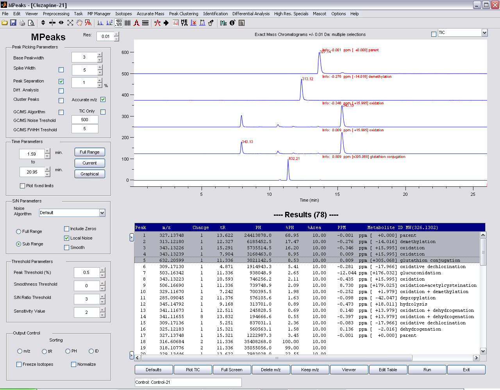Increase Base Peakwidth with its up arrow

tap(100, 55)
